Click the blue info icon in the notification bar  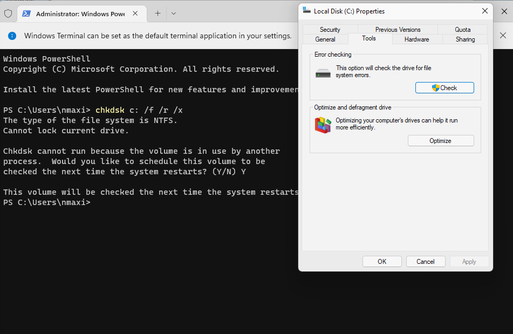tap(12, 36)
